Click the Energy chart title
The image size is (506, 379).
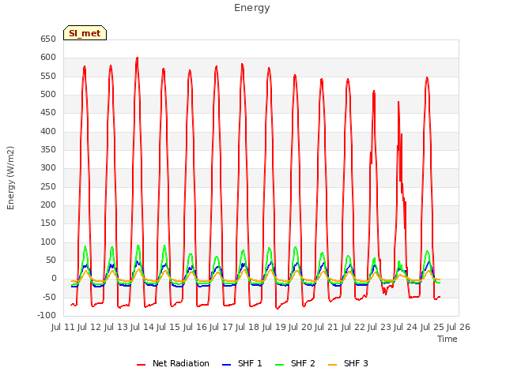coord(251,8)
